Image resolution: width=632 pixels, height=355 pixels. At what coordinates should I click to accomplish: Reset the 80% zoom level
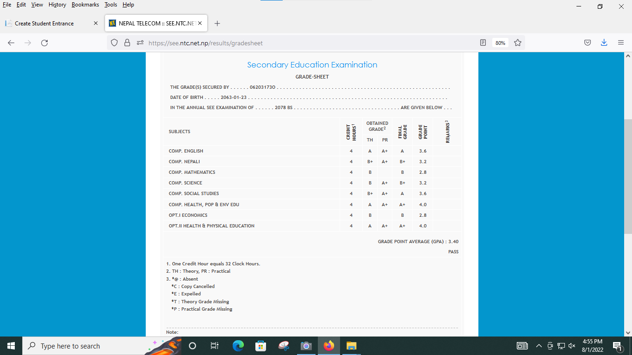[x=500, y=43]
